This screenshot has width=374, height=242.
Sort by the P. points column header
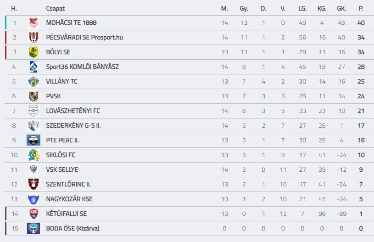pos(361,9)
